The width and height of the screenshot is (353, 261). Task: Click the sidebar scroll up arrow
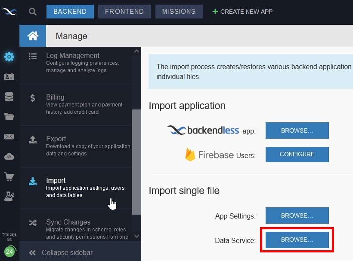[136, 51]
